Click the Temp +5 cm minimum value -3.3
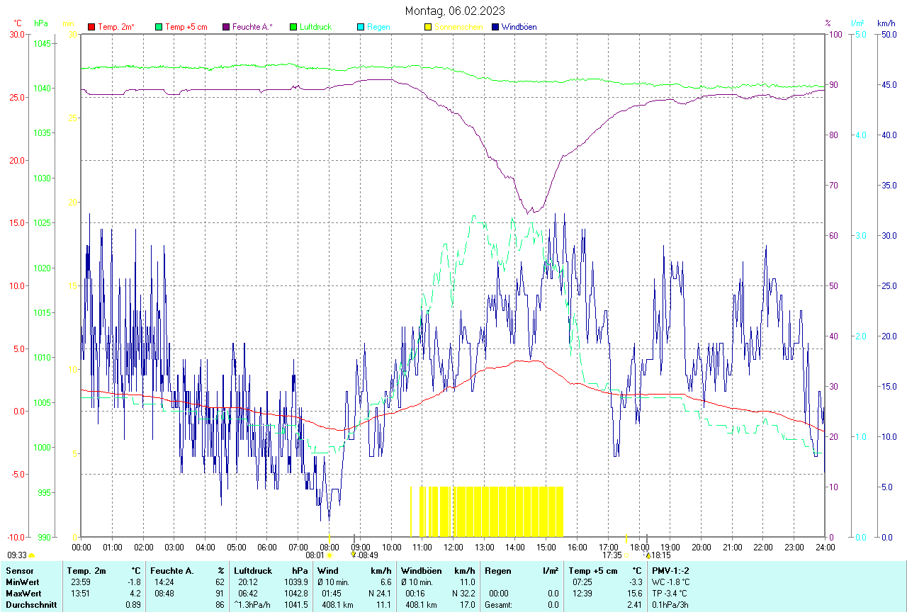Viewport: 907px width, 612px height. click(636, 582)
